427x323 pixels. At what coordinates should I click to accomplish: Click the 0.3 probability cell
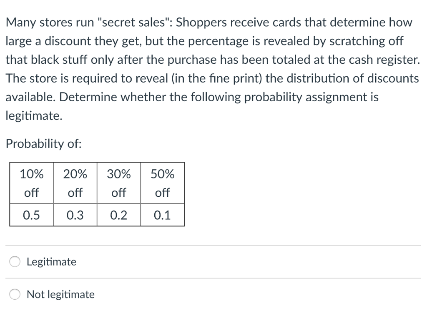(75, 215)
